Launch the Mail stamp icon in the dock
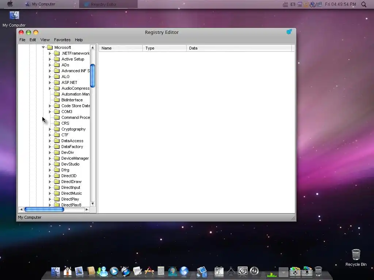 [x=79, y=271]
